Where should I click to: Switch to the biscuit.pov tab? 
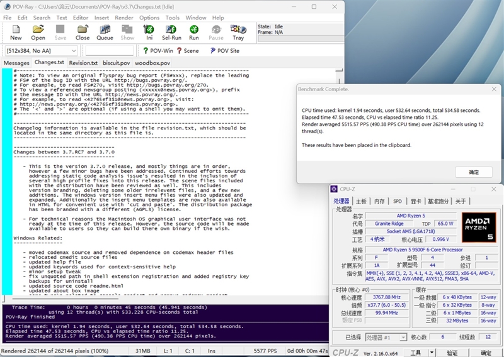[116, 63]
